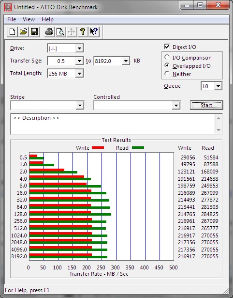Click inside the Description text box

click(113, 124)
